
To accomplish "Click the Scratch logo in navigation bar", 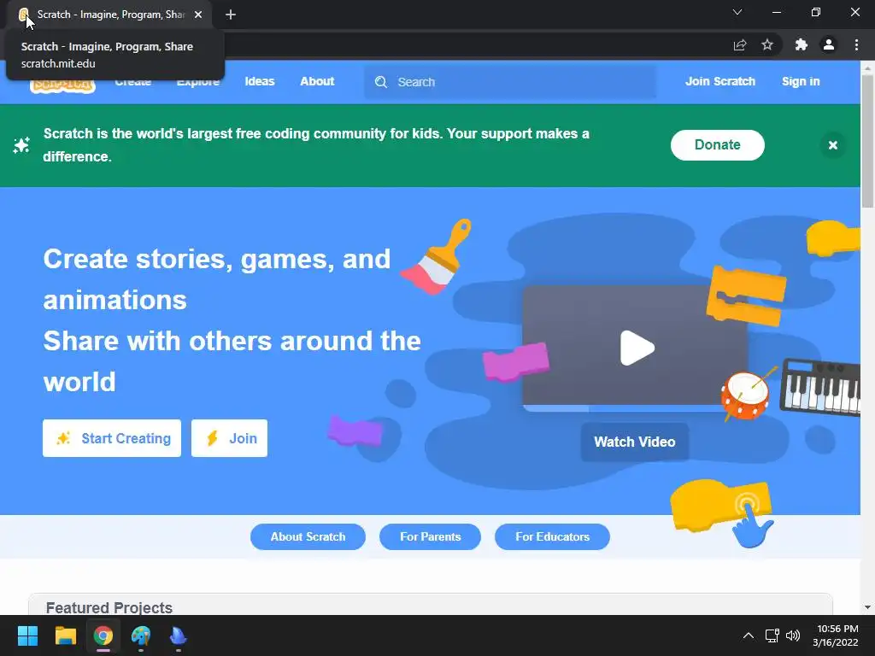I will click(x=62, y=86).
